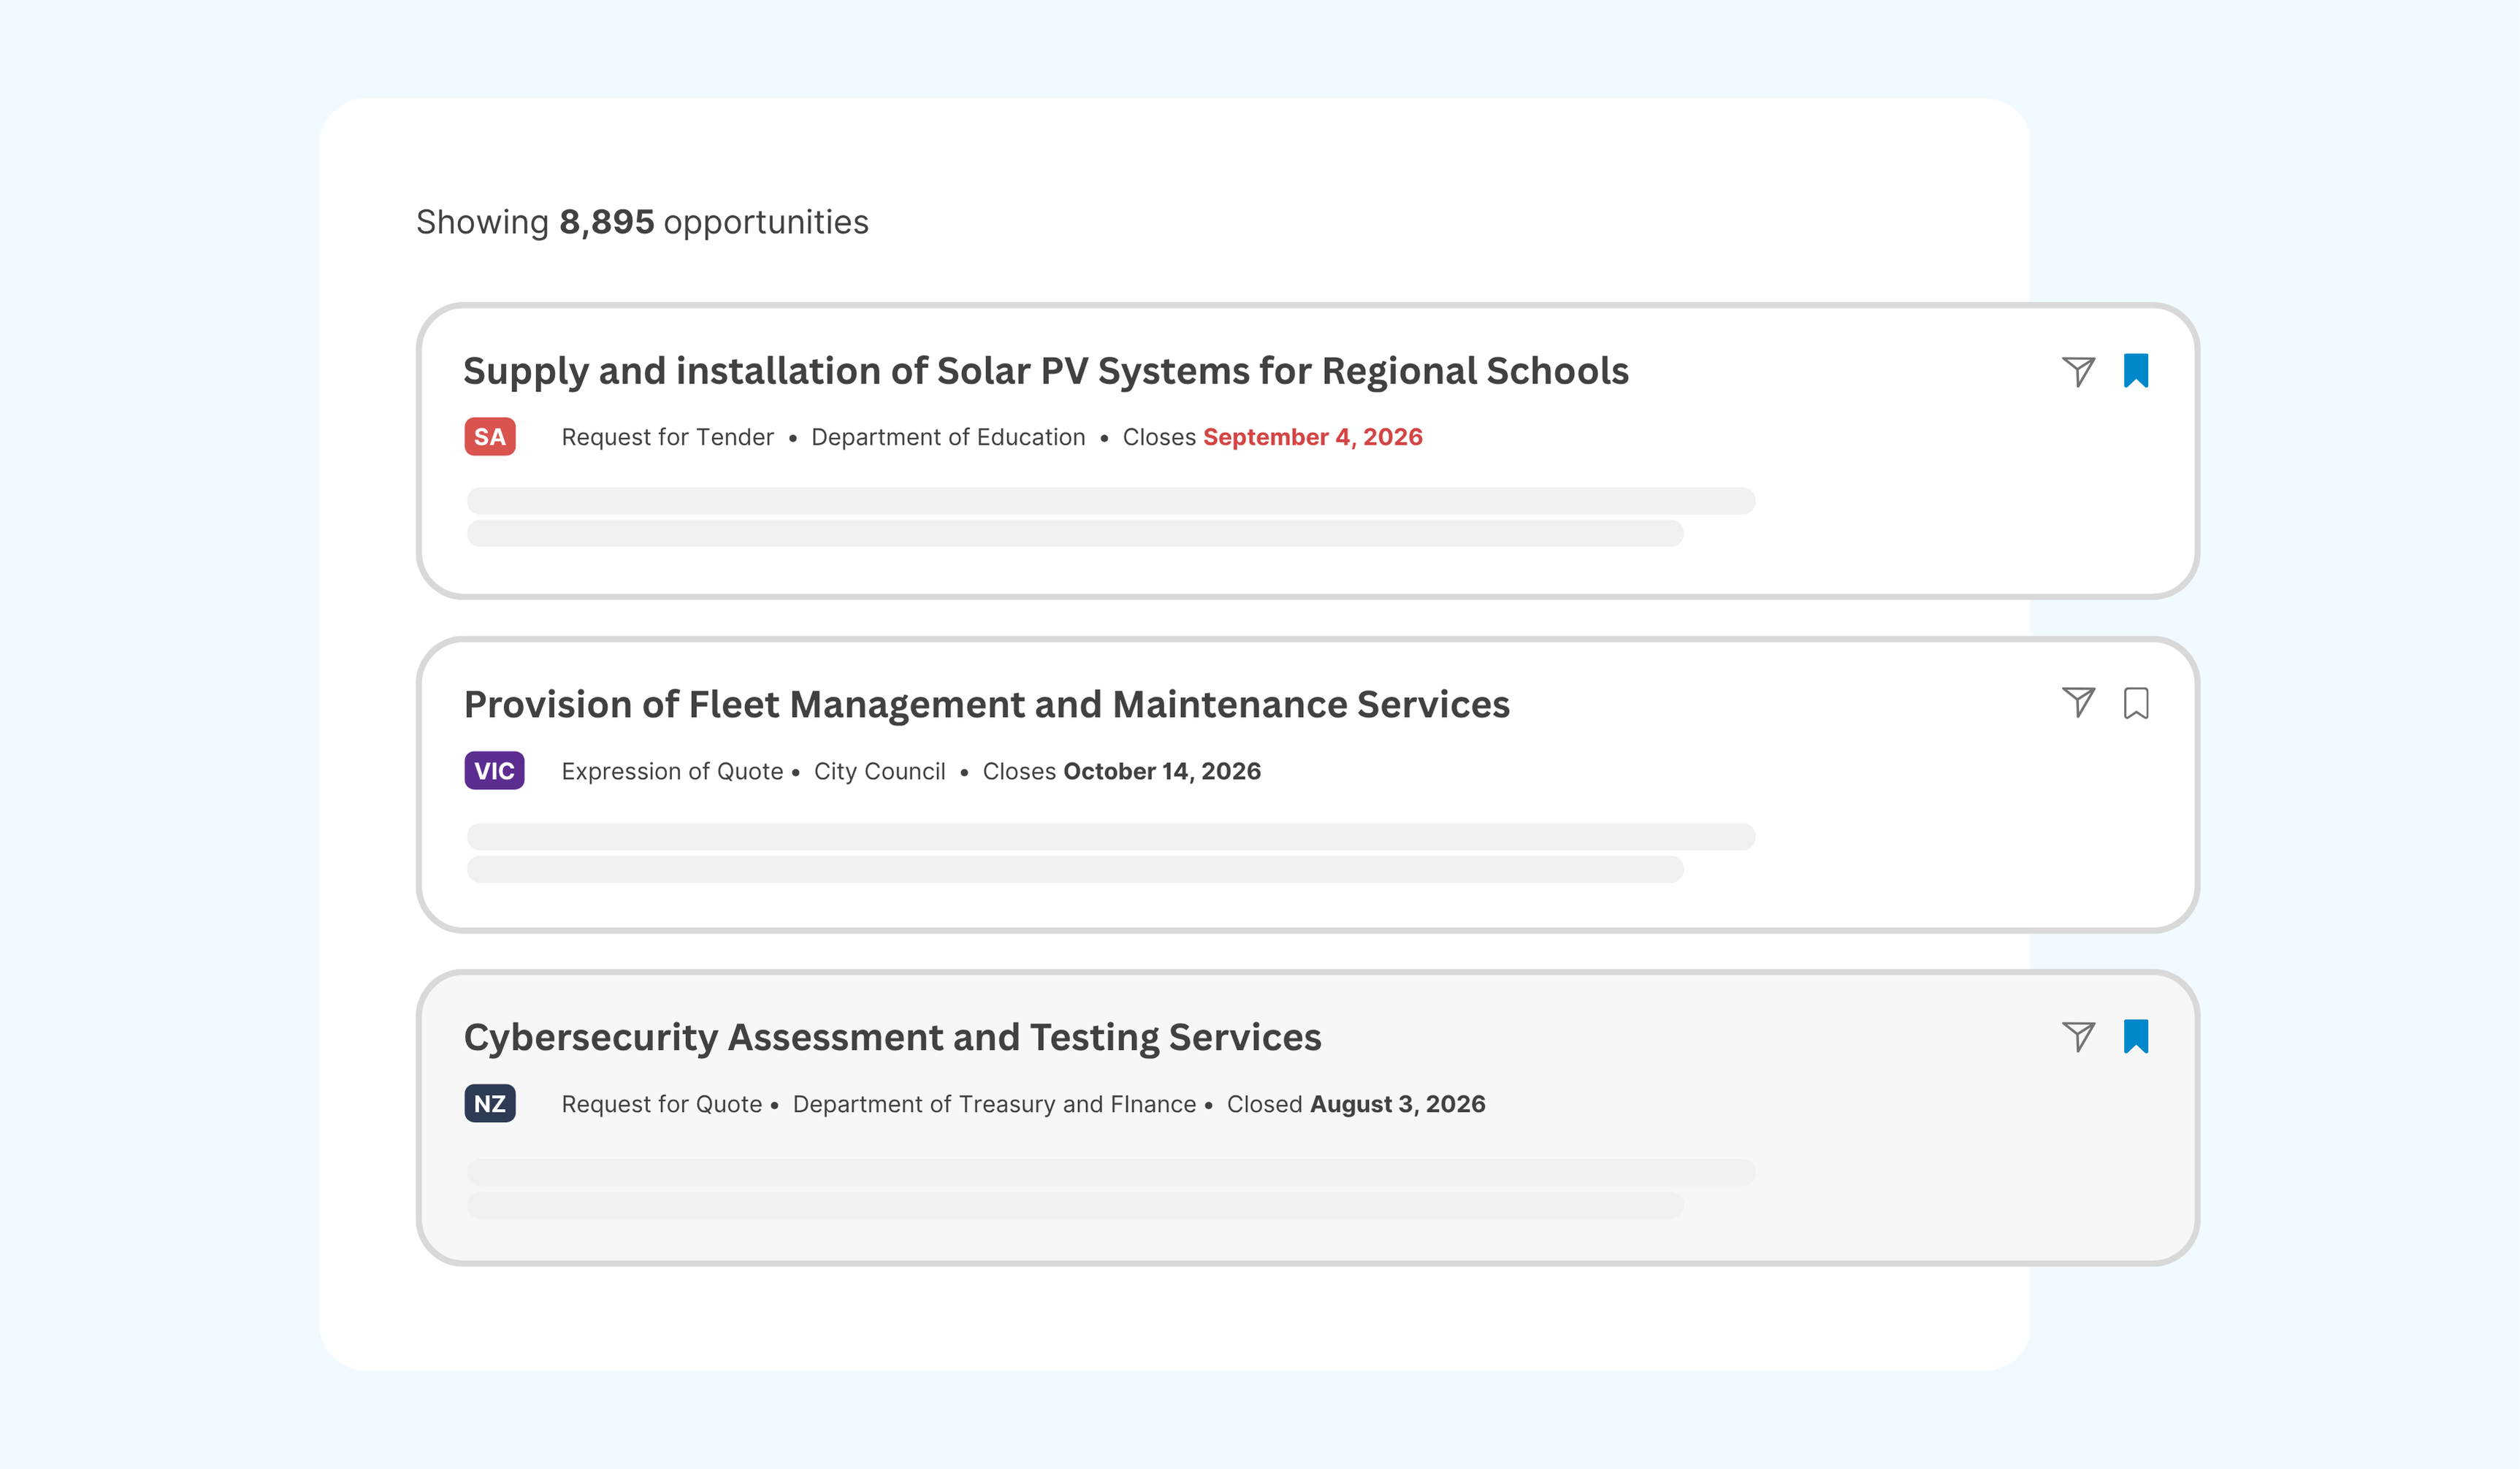Select the 'Request for Tender' text
Screen dimensions: 2520x1469
point(667,437)
